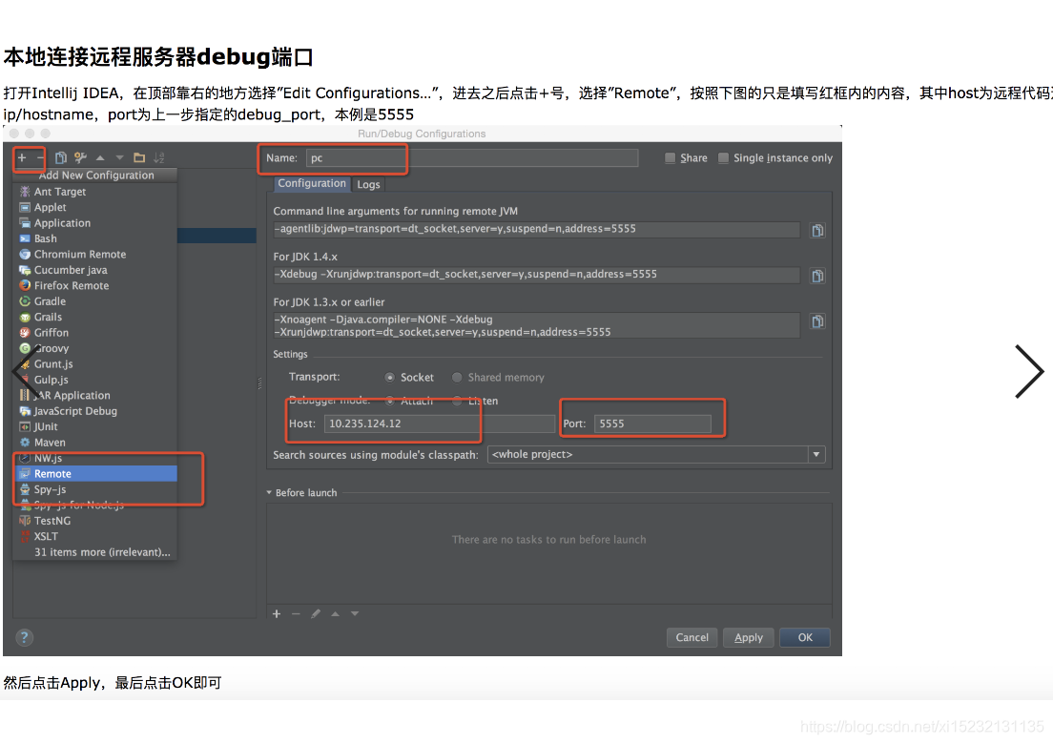This screenshot has height=744, width=1053.
Task: Select the Remote configuration type
Action: pyautogui.click(x=95, y=473)
